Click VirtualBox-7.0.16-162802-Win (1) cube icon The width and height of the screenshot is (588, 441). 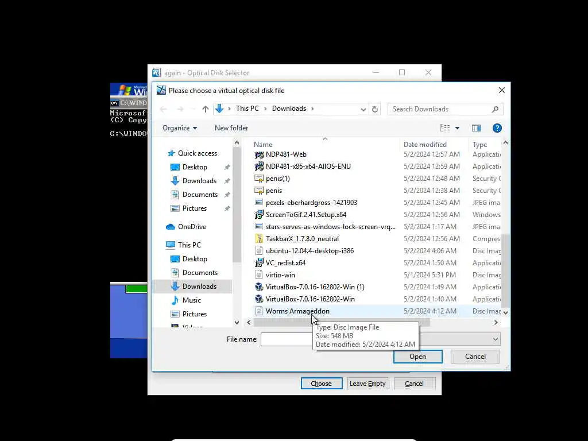coord(259,287)
